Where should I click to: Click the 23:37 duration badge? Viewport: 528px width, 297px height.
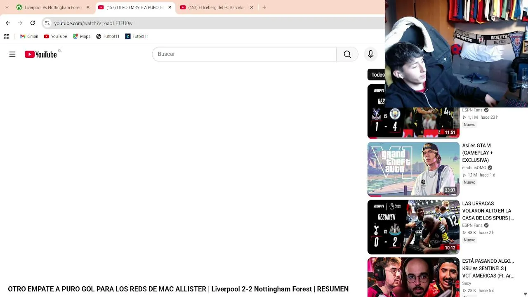coord(450,190)
